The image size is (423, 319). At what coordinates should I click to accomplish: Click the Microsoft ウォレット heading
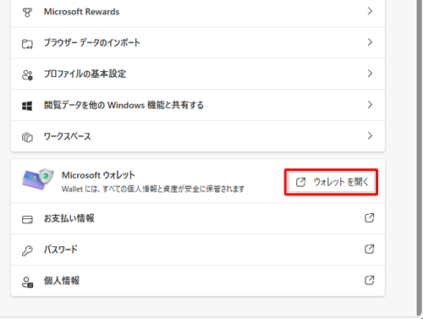click(x=98, y=175)
